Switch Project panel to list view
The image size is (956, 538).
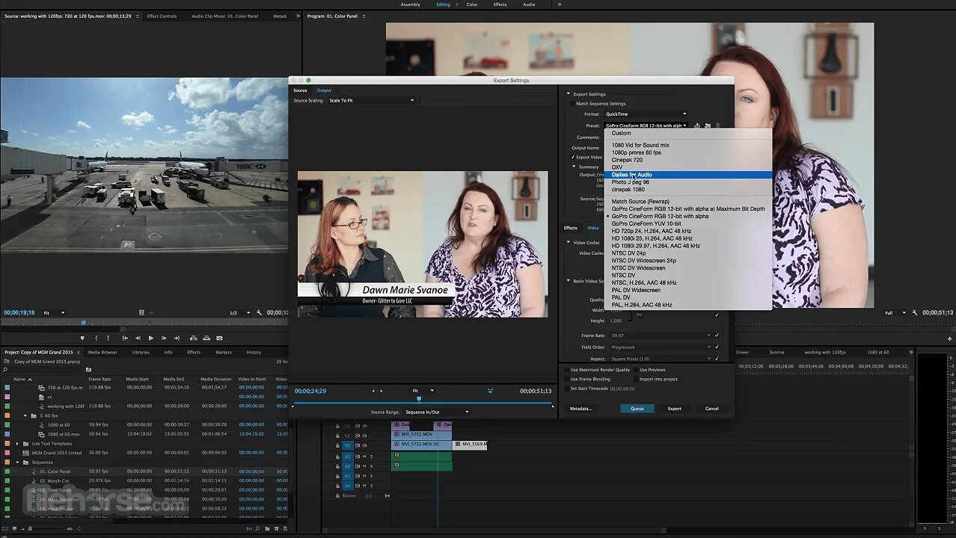click(x=6, y=529)
